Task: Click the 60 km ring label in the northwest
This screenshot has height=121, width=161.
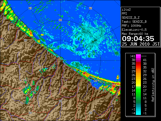Action: [30, 8]
